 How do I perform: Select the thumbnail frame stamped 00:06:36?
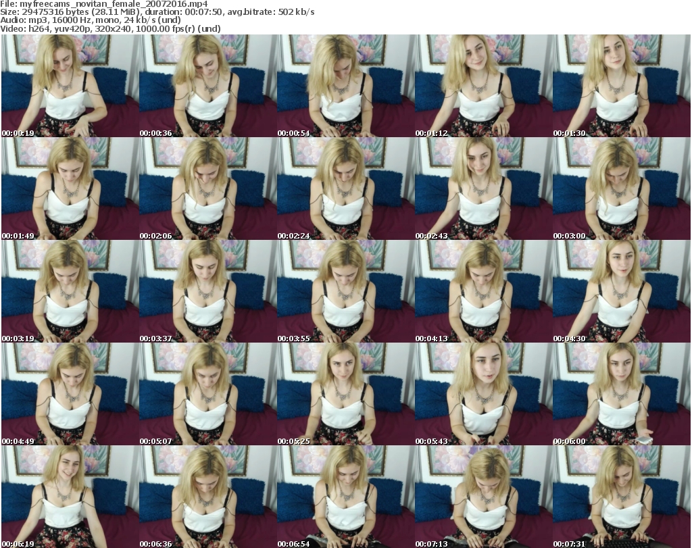pyautogui.click(x=208, y=497)
